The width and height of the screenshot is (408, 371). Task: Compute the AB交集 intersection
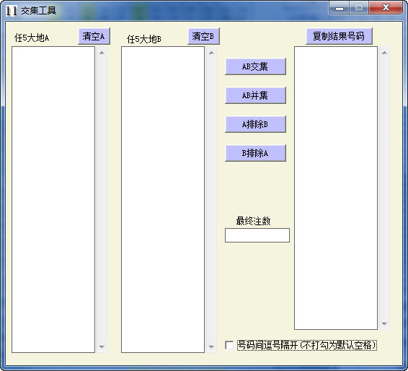(255, 66)
